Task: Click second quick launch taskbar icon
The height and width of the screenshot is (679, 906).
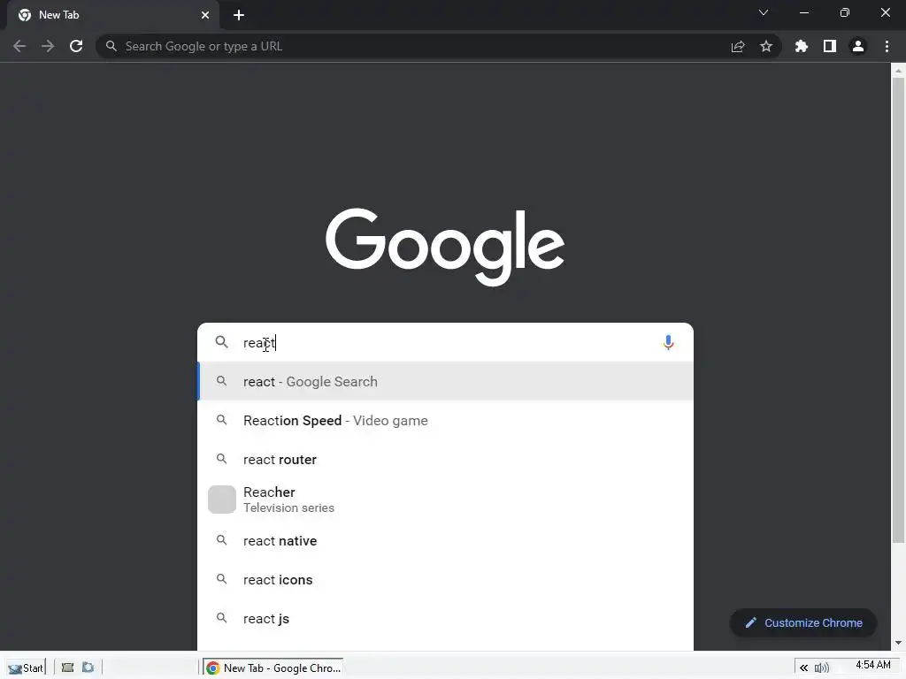Action: (x=88, y=668)
